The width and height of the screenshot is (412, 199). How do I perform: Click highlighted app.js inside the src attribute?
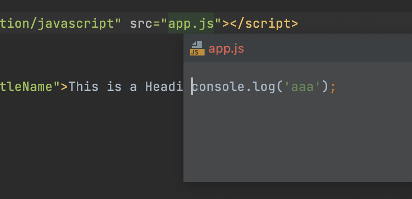coord(191,24)
